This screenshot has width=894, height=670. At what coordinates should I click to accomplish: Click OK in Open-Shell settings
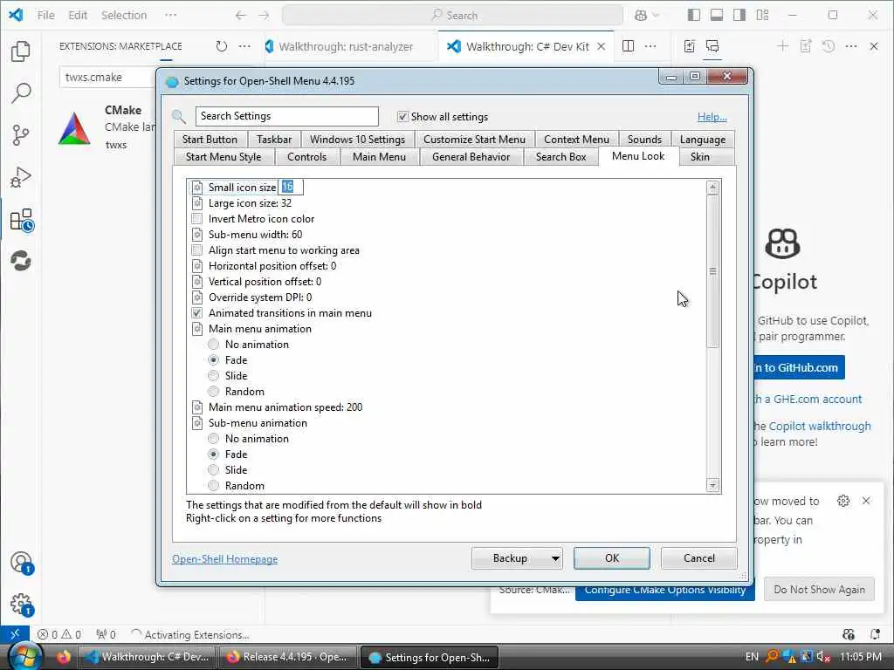click(612, 558)
